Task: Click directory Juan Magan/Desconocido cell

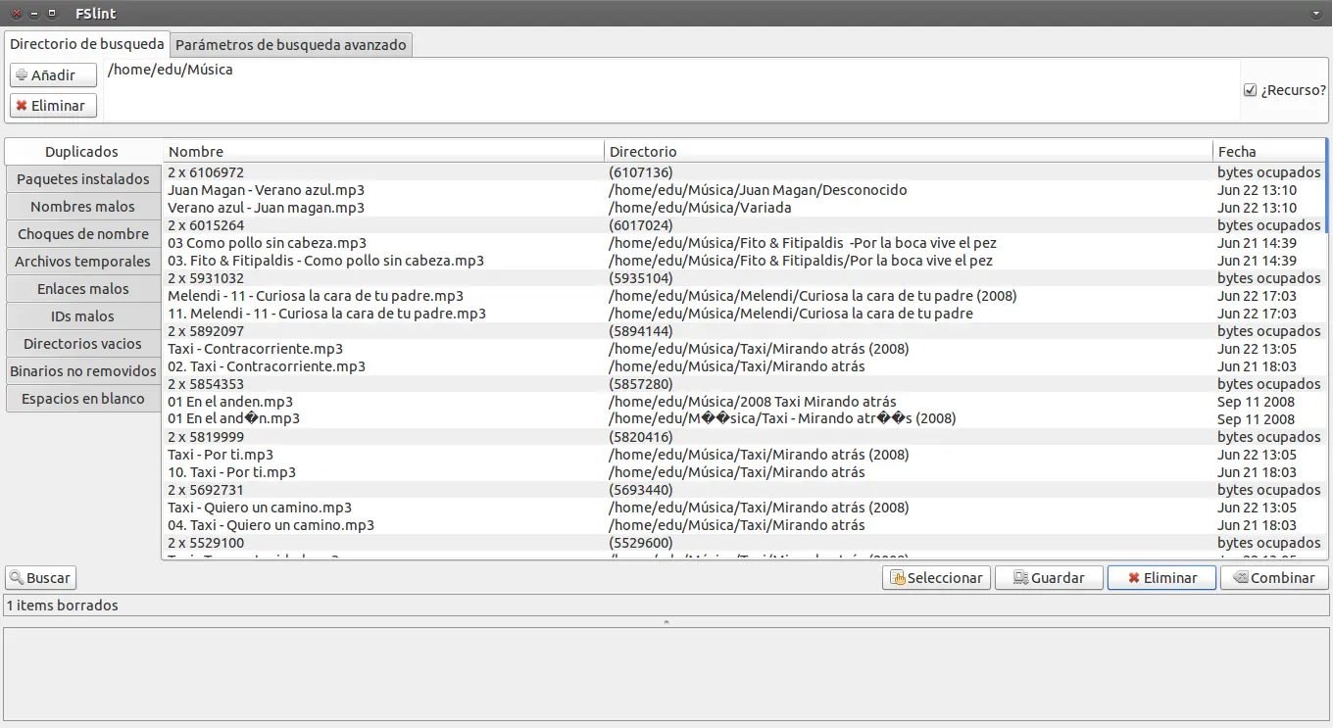Action: (758, 190)
